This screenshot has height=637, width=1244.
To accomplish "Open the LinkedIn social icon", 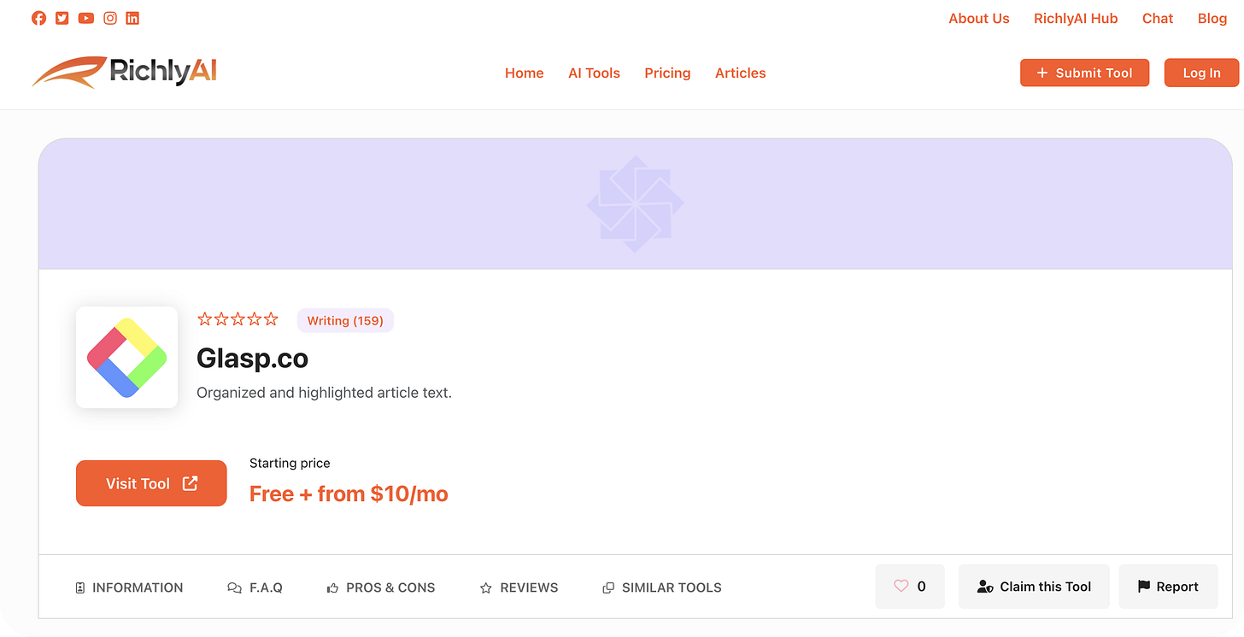I will [x=132, y=18].
